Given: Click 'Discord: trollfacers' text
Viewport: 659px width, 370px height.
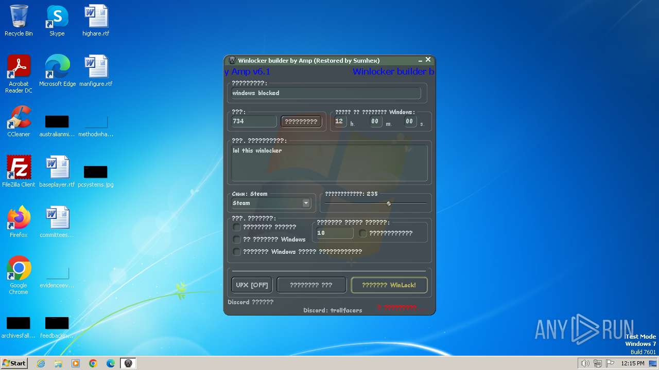Looking at the screenshot, I should click(333, 310).
